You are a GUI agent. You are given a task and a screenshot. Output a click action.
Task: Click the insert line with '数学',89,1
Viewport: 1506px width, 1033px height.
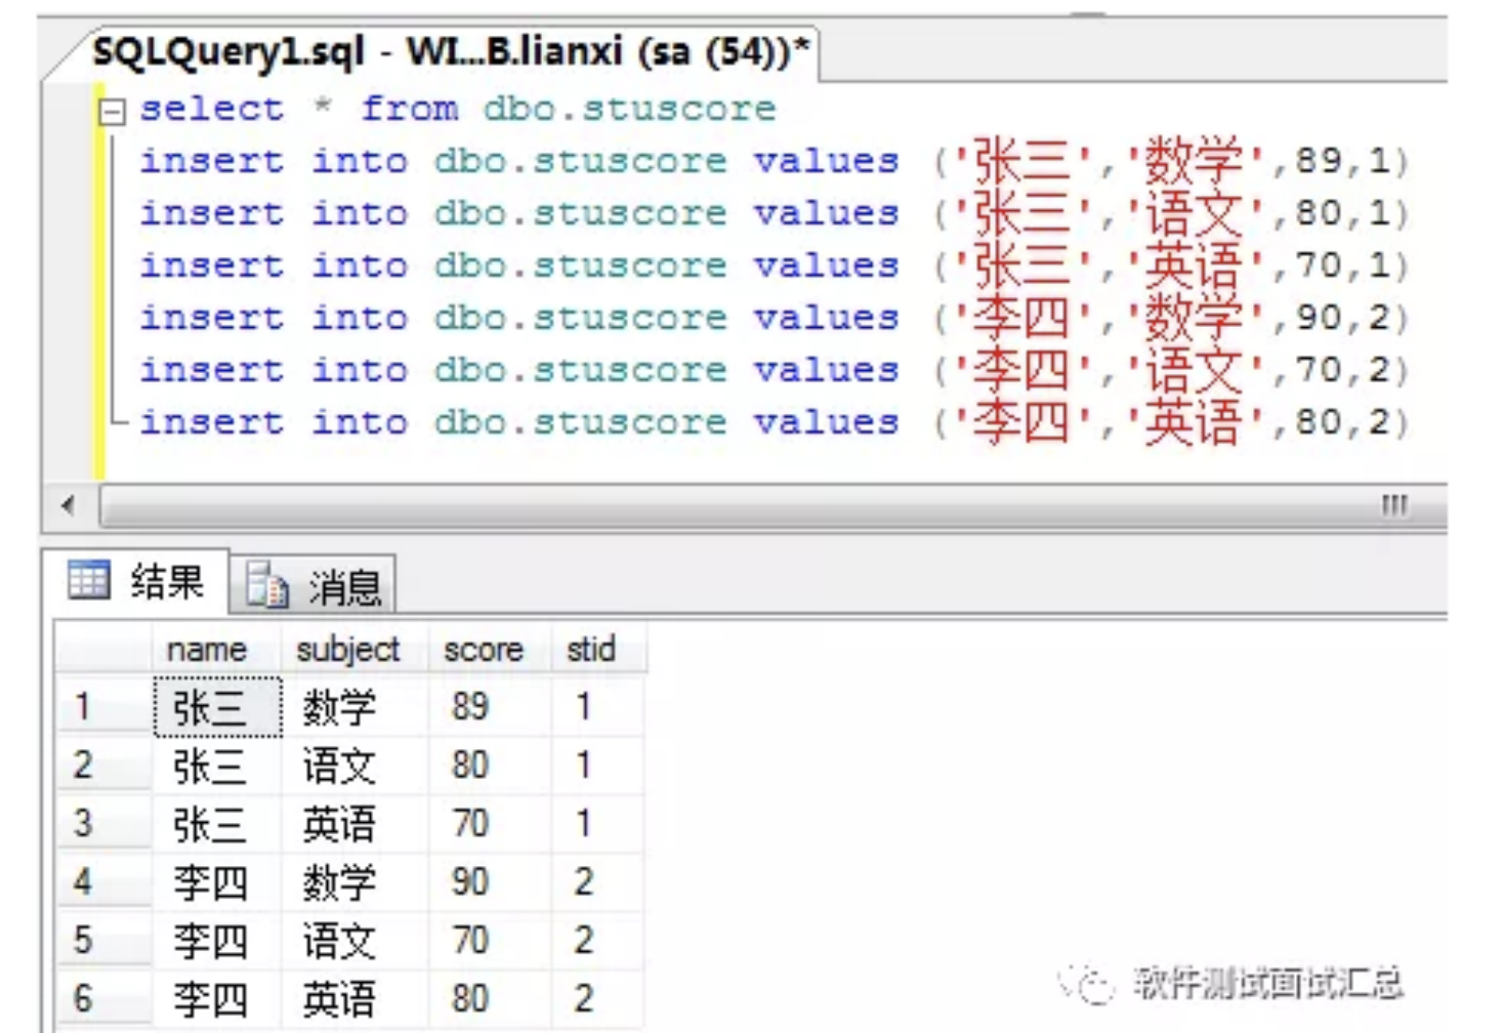775,161
